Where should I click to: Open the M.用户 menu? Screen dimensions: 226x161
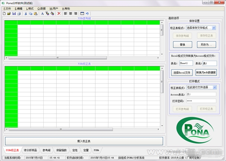point(54,9)
